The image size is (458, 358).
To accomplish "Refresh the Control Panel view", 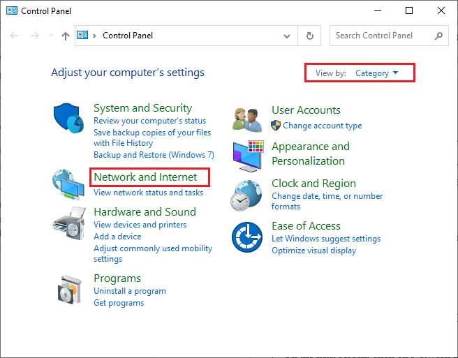I will tap(309, 36).
